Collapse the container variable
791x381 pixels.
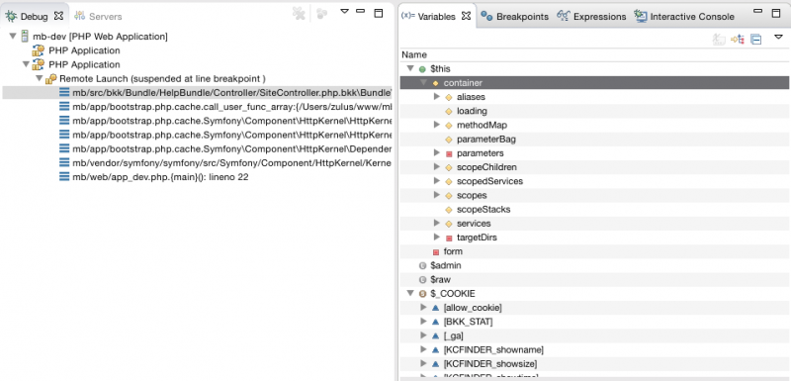tap(423, 83)
